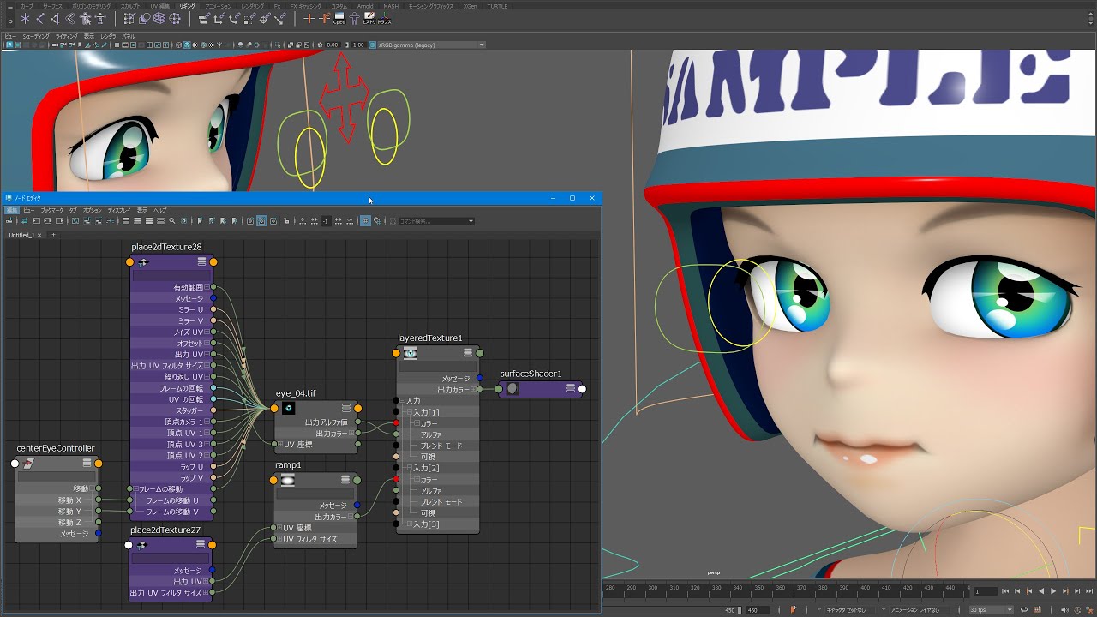This screenshot has width=1097, height=617.
Task: Toggle audio speaker icon on timeline
Action: pyautogui.click(x=1064, y=609)
